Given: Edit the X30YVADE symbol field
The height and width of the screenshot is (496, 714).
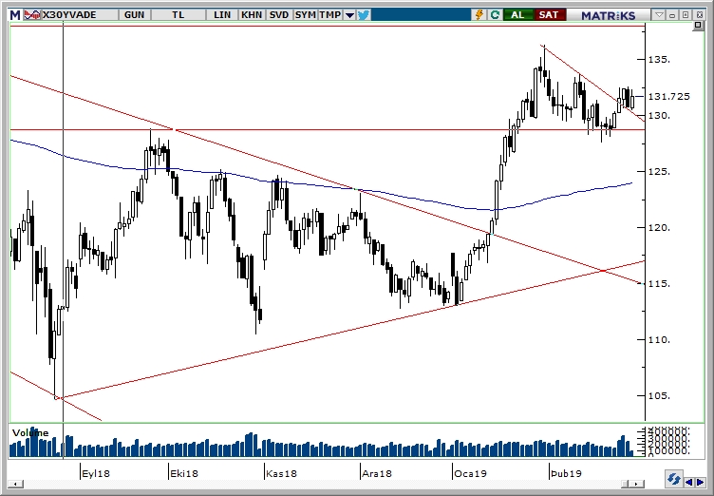Looking at the screenshot, I should click(79, 15).
